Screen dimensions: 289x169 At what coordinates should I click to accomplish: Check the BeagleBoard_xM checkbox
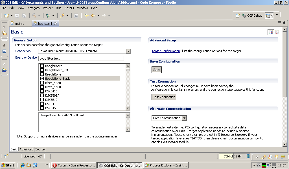[x=42, y=70]
